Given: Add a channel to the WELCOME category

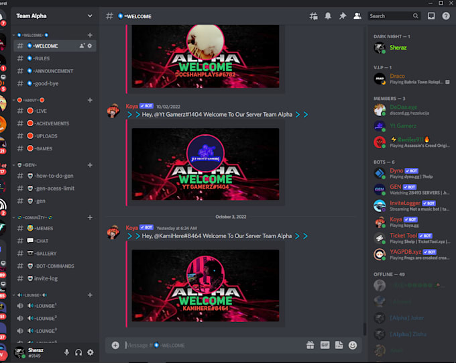Looking at the screenshot, I should click(90, 35).
